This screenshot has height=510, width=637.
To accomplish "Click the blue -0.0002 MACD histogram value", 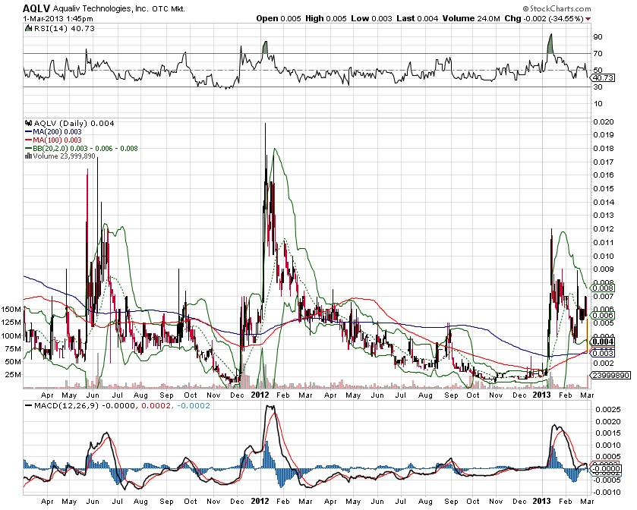I will tap(192, 405).
